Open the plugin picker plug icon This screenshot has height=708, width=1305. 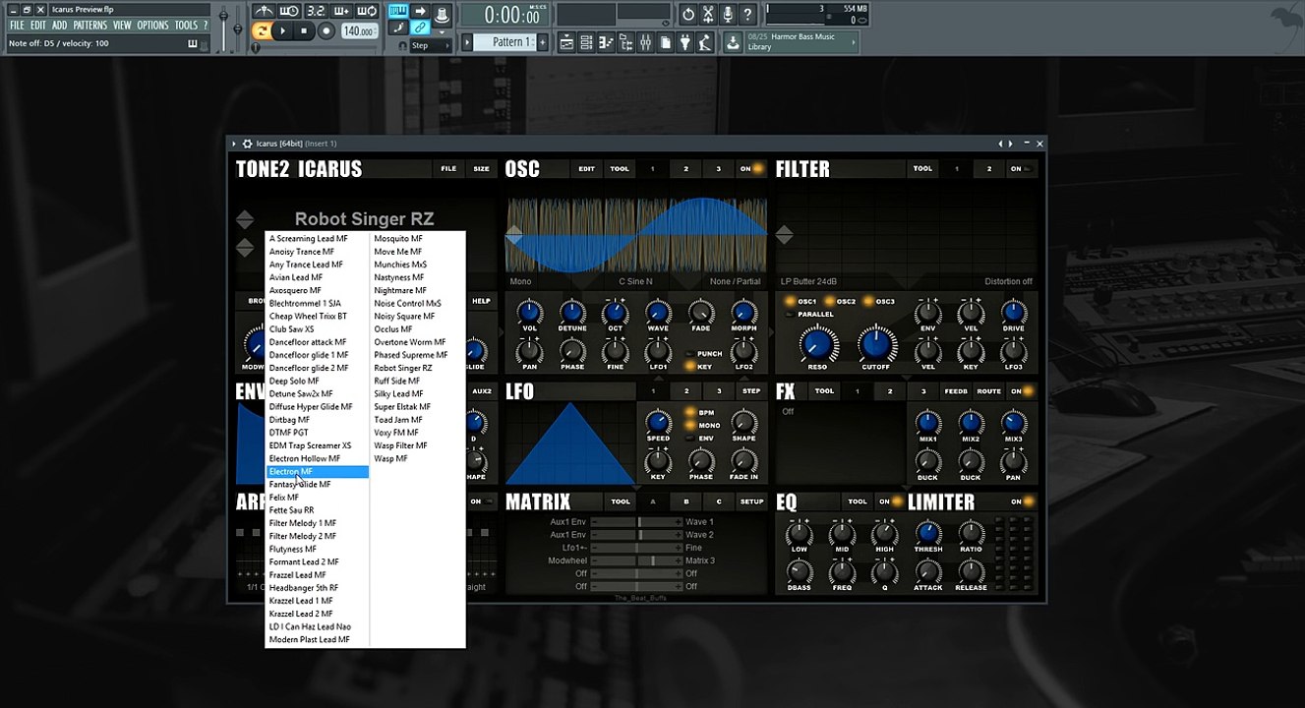pyautogui.click(x=686, y=42)
